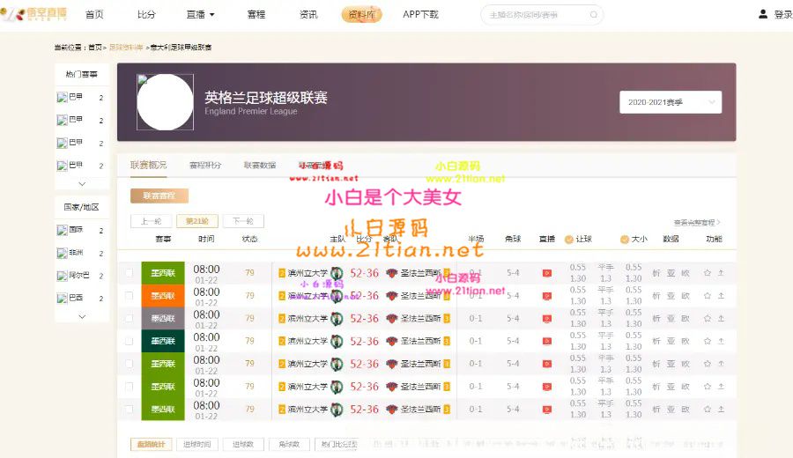
Task: Click 登录 to log in
Action: (783, 15)
